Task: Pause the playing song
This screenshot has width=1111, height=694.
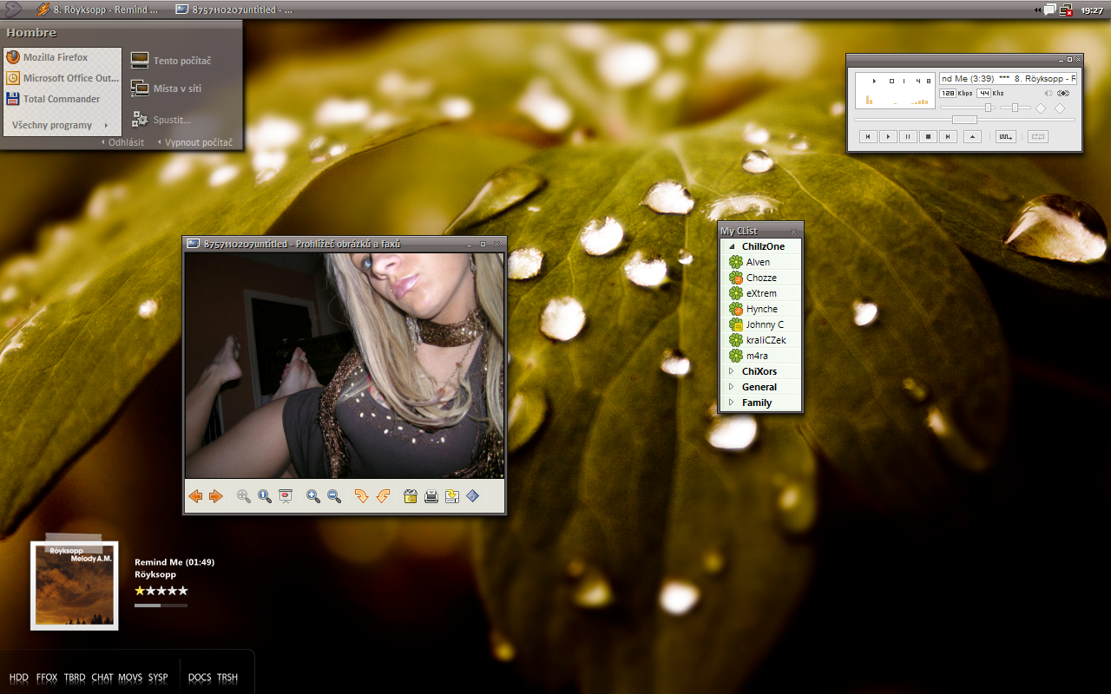Action: (x=908, y=136)
